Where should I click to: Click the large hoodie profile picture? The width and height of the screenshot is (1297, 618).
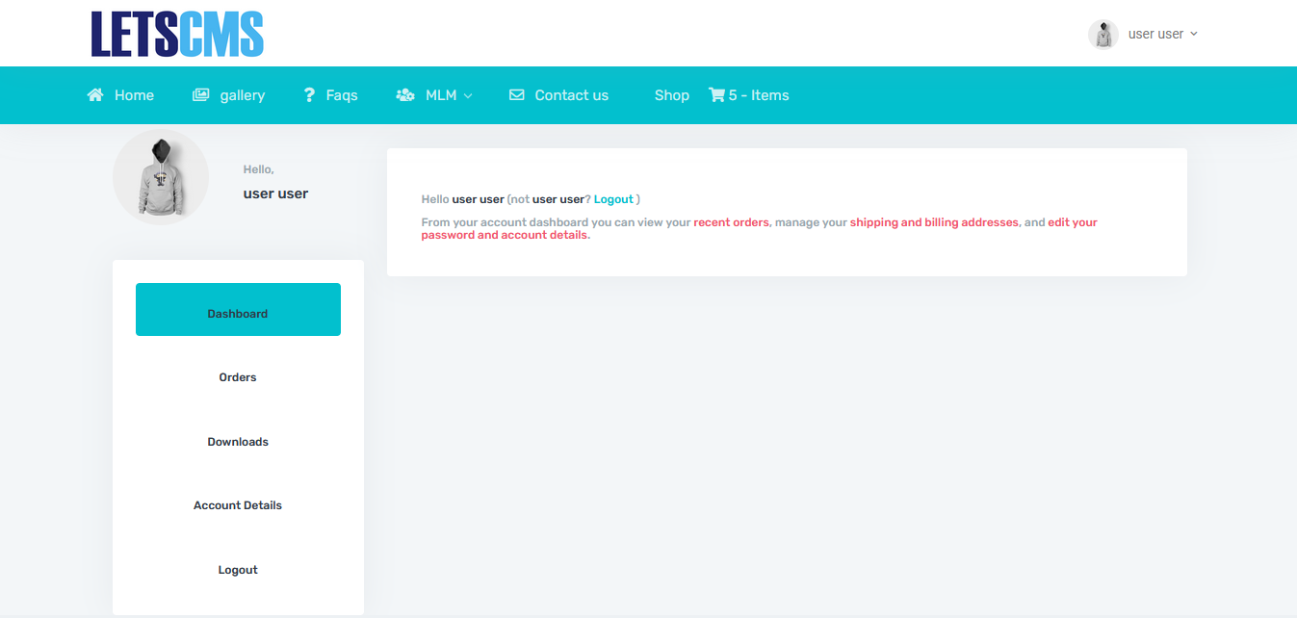coord(161,177)
